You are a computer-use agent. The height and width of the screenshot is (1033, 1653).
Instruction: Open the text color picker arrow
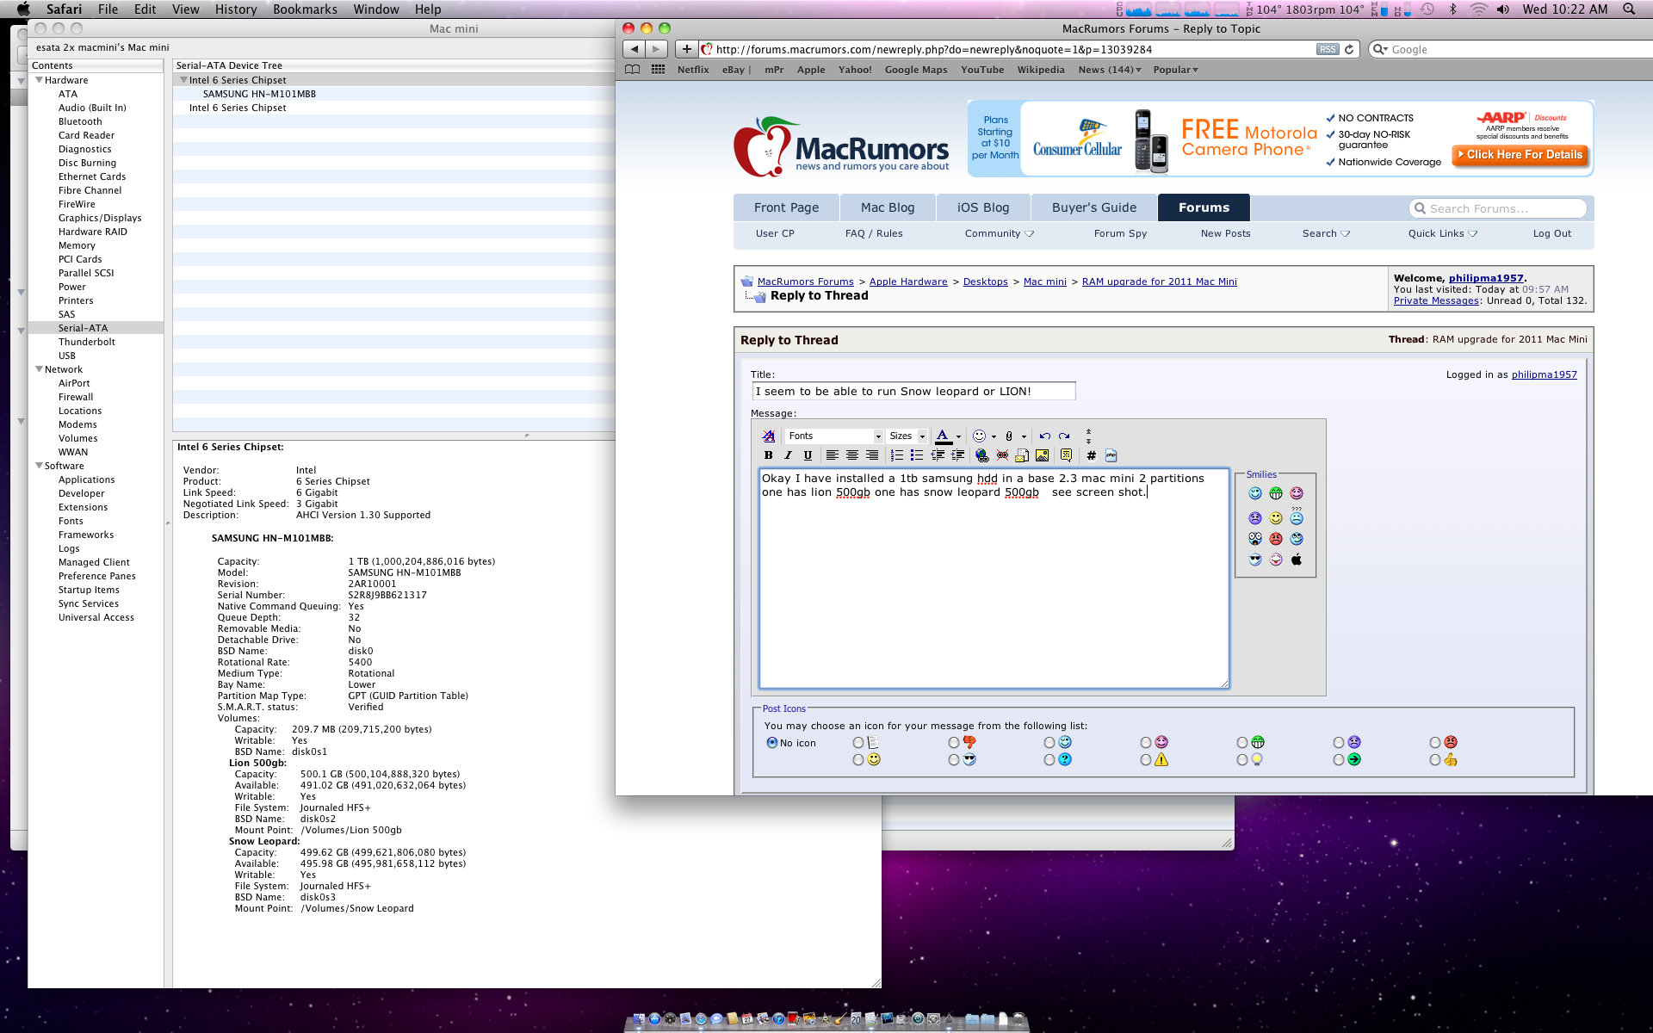(x=958, y=436)
